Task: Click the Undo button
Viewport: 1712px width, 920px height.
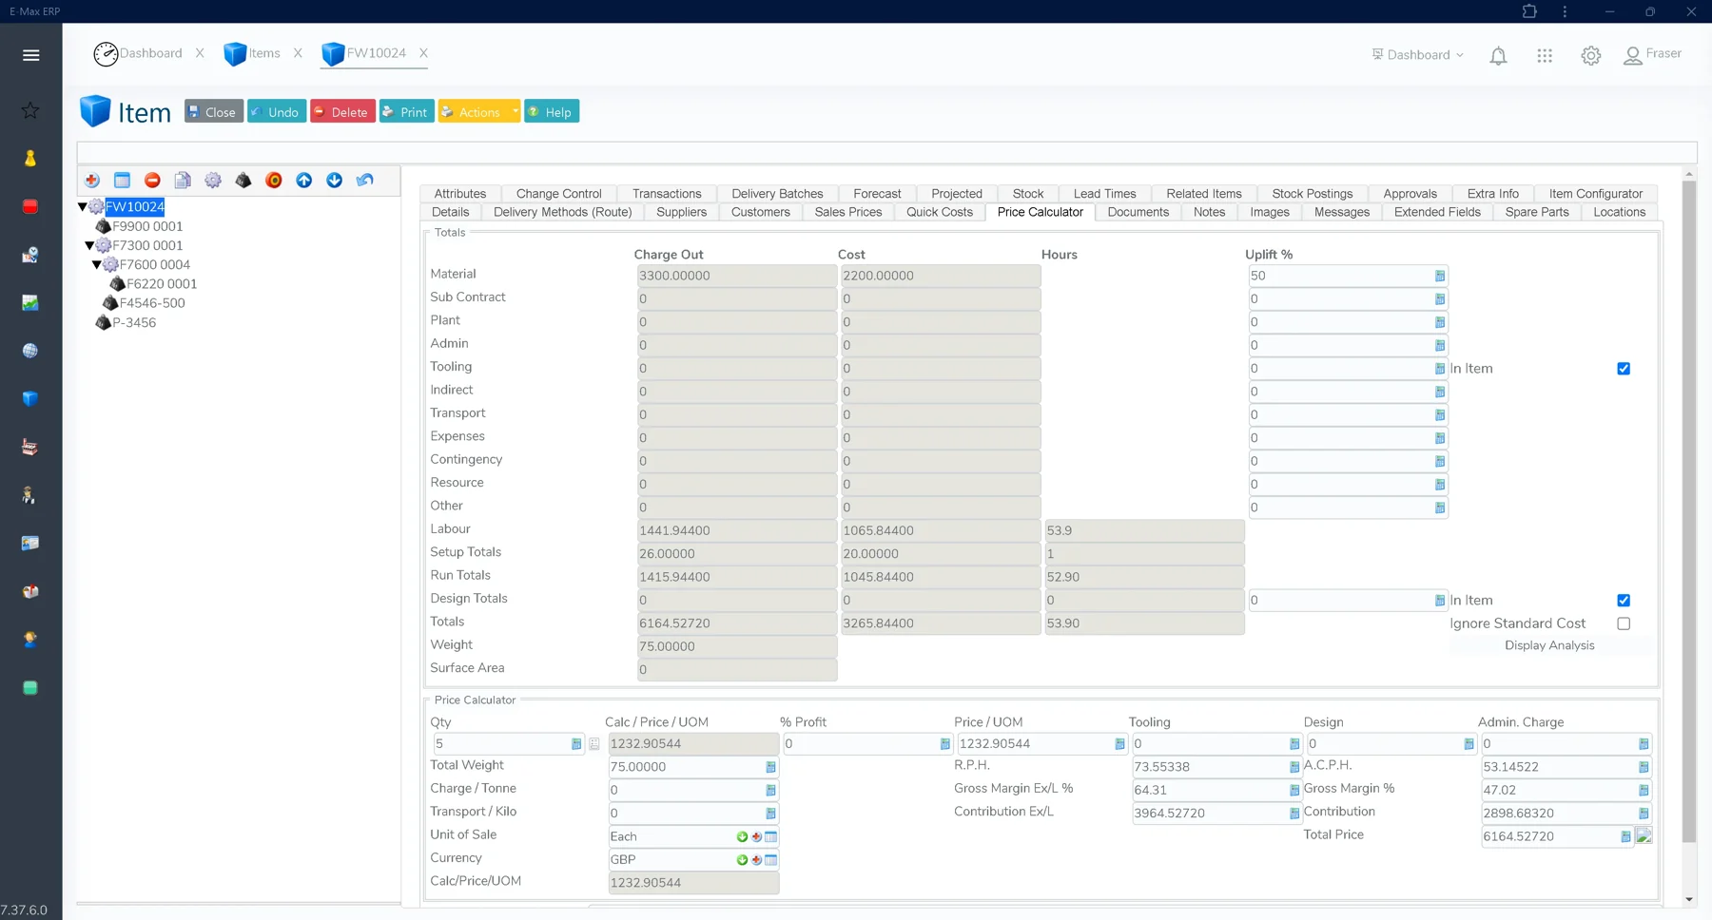Action: coord(277,111)
